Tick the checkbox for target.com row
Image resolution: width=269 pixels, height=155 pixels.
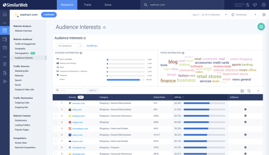tap(56, 122)
